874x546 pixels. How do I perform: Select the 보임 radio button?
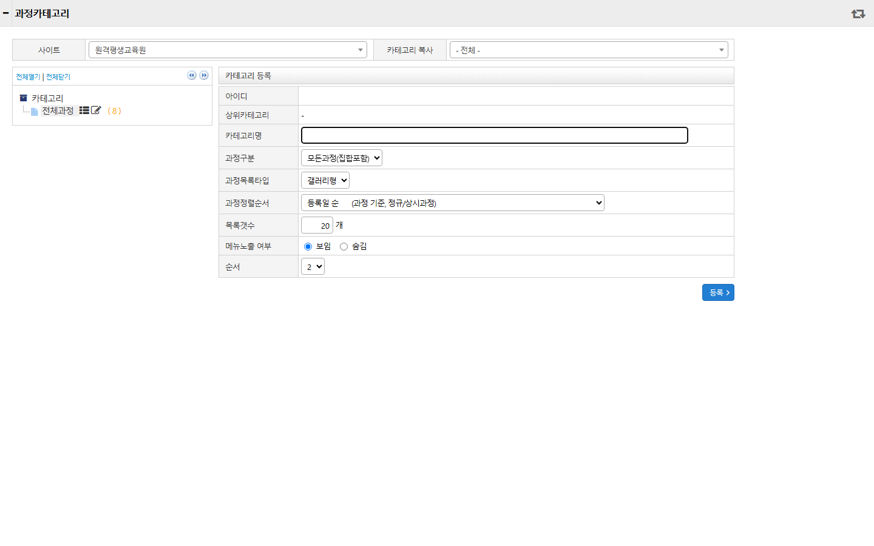tap(308, 246)
